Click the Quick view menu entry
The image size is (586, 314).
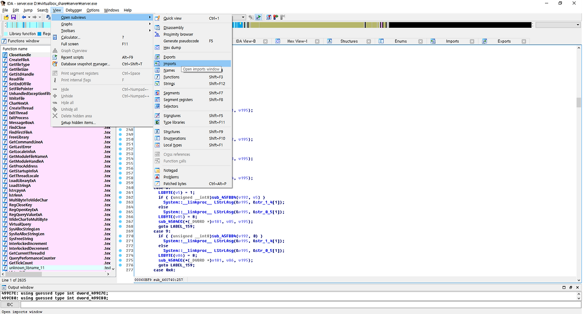click(192, 18)
